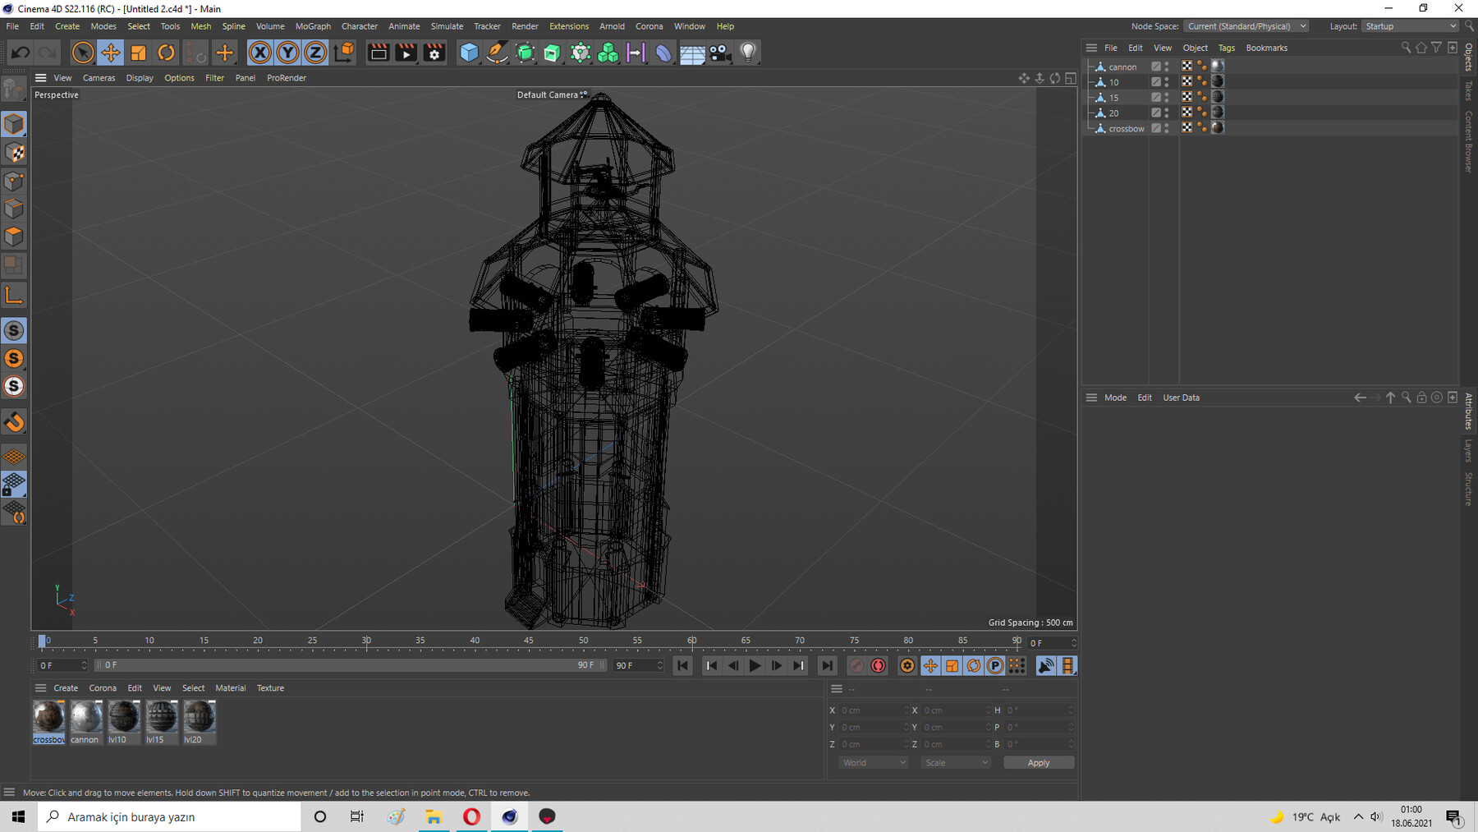Open the Node Space dropdown
Viewport: 1478px width, 832px height.
click(x=1246, y=26)
